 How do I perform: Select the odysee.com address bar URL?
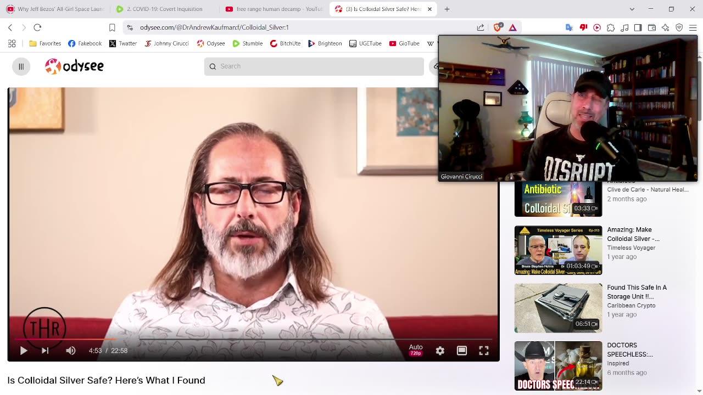pyautogui.click(x=214, y=27)
